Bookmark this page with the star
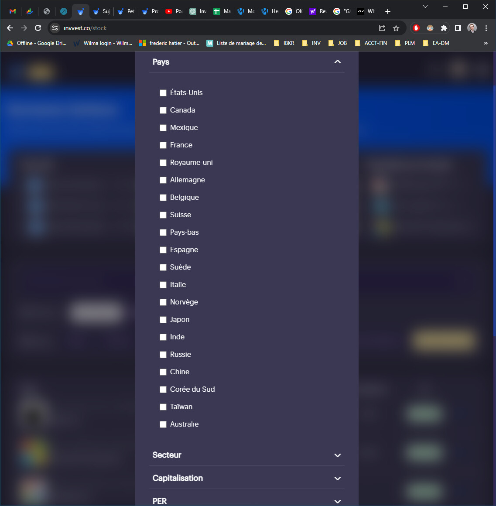Screen dimensions: 496x506 click(x=396, y=28)
